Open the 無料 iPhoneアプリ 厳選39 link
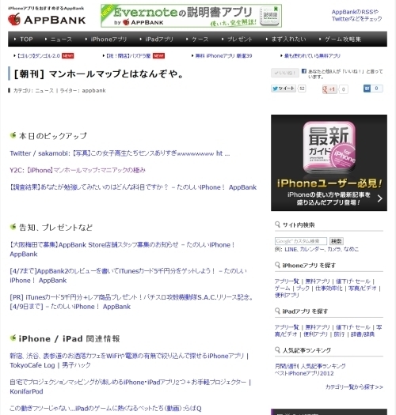The image size is (396, 415). 223,56
